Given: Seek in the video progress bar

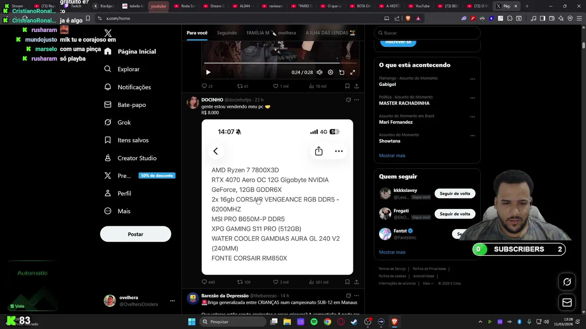Looking at the screenshot, I should (280, 63).
